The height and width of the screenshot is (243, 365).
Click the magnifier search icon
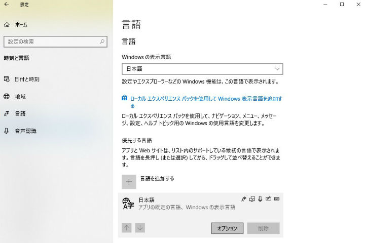pyautogui.click(x=102, y=42)
